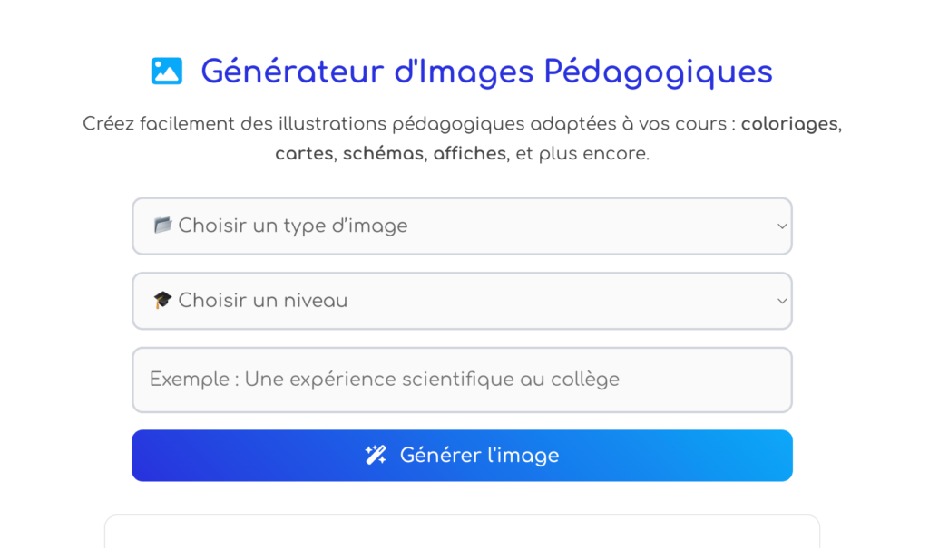Open the 'Choisir un niveau' dropdown
The image size is (929, 548).
click(x=462, y=300)
